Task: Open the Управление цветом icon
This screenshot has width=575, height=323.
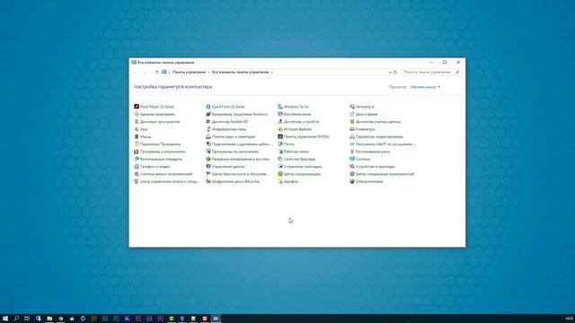Action: pos(208,166)
